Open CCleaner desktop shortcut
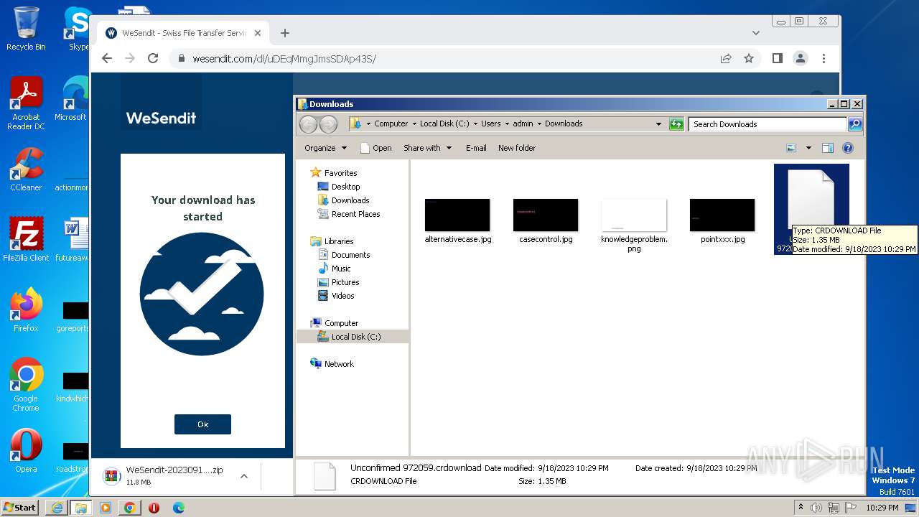The width and height of the screenshot is (919, 517). 26,169
